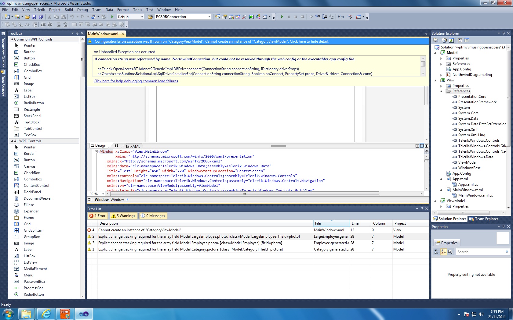Toggle the 3 Warnings filter
513x320 pixels.
point(124,216)
